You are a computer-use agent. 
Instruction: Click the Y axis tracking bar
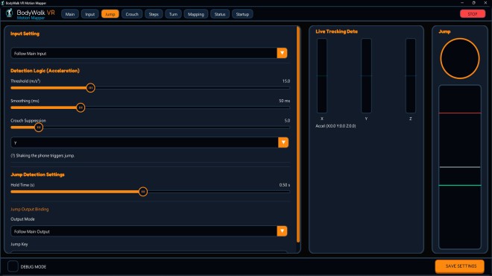(366, 75)
